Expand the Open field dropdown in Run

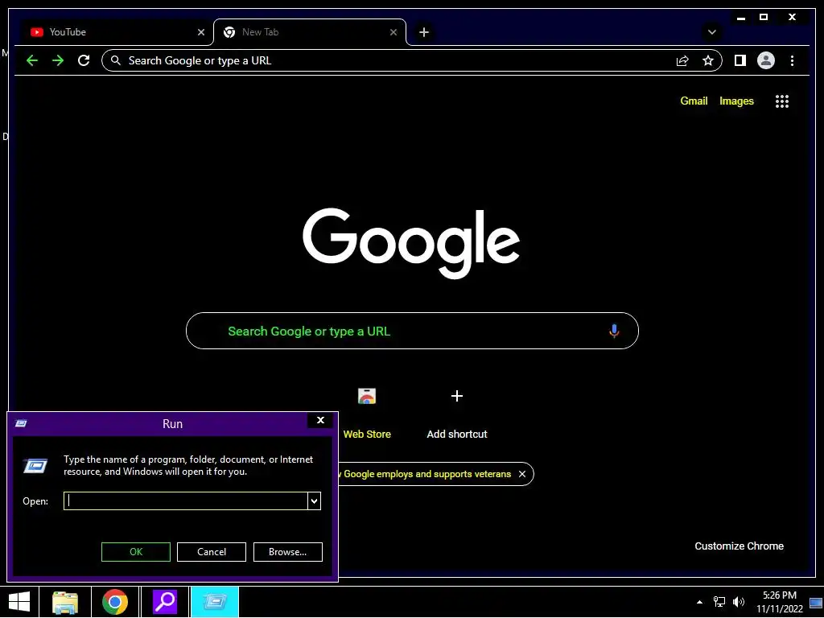coord(314,501)
